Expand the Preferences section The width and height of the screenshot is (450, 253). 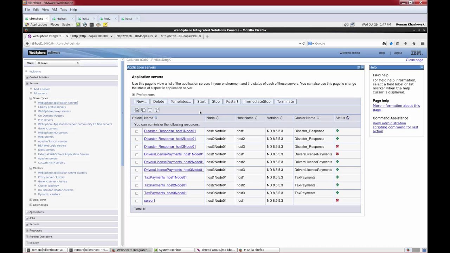coord(133,95)
